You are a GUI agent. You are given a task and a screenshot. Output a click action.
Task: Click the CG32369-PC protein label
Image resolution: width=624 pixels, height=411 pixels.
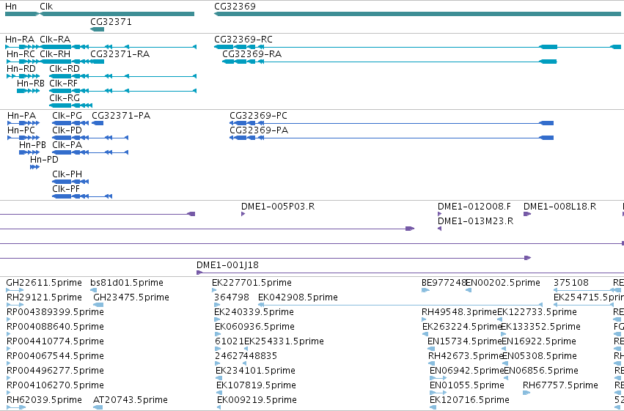[258, 116]
